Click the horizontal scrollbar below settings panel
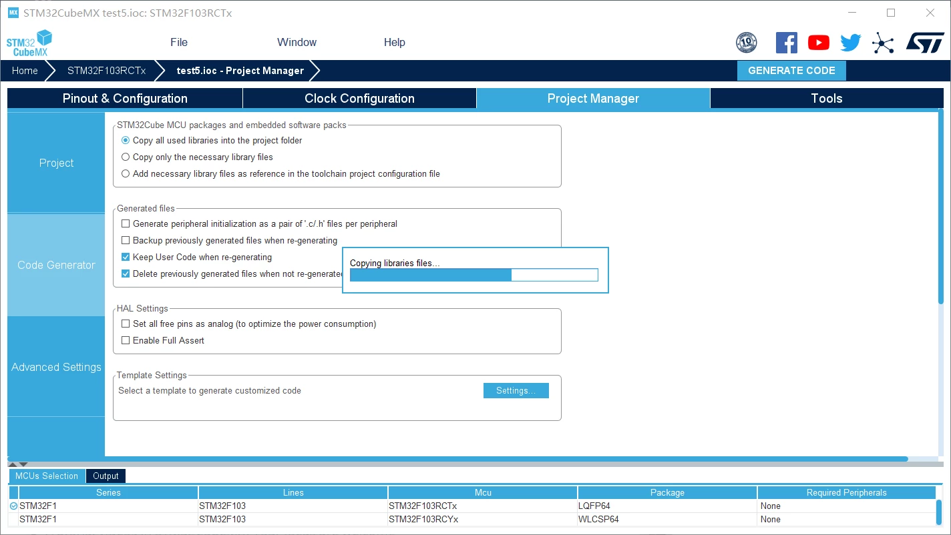The image size is (951, 535). tap(457, 459)
